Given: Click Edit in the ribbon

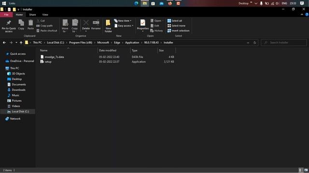Looking at the screenshot, I should pyautogui.click(x=155, y=25).
